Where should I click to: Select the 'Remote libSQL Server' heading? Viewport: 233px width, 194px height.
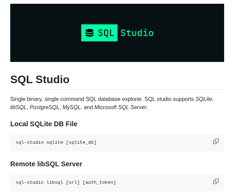click(x=46, y=164)
